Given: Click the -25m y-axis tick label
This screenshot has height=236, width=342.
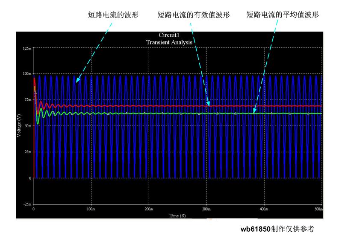Looking at the screenshot, I should tap(27, 204).
